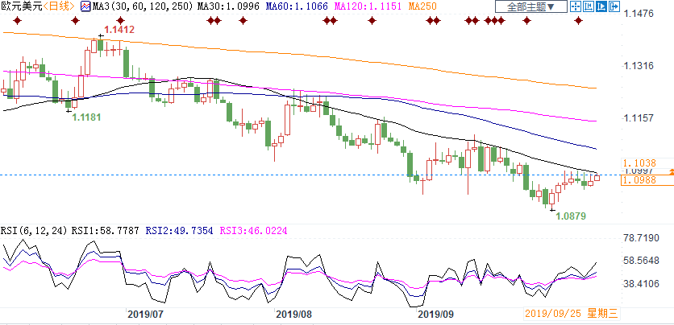Zoom out with the minus icon
This screenshot has width=674, height=325.
click(x=593, y=6)
